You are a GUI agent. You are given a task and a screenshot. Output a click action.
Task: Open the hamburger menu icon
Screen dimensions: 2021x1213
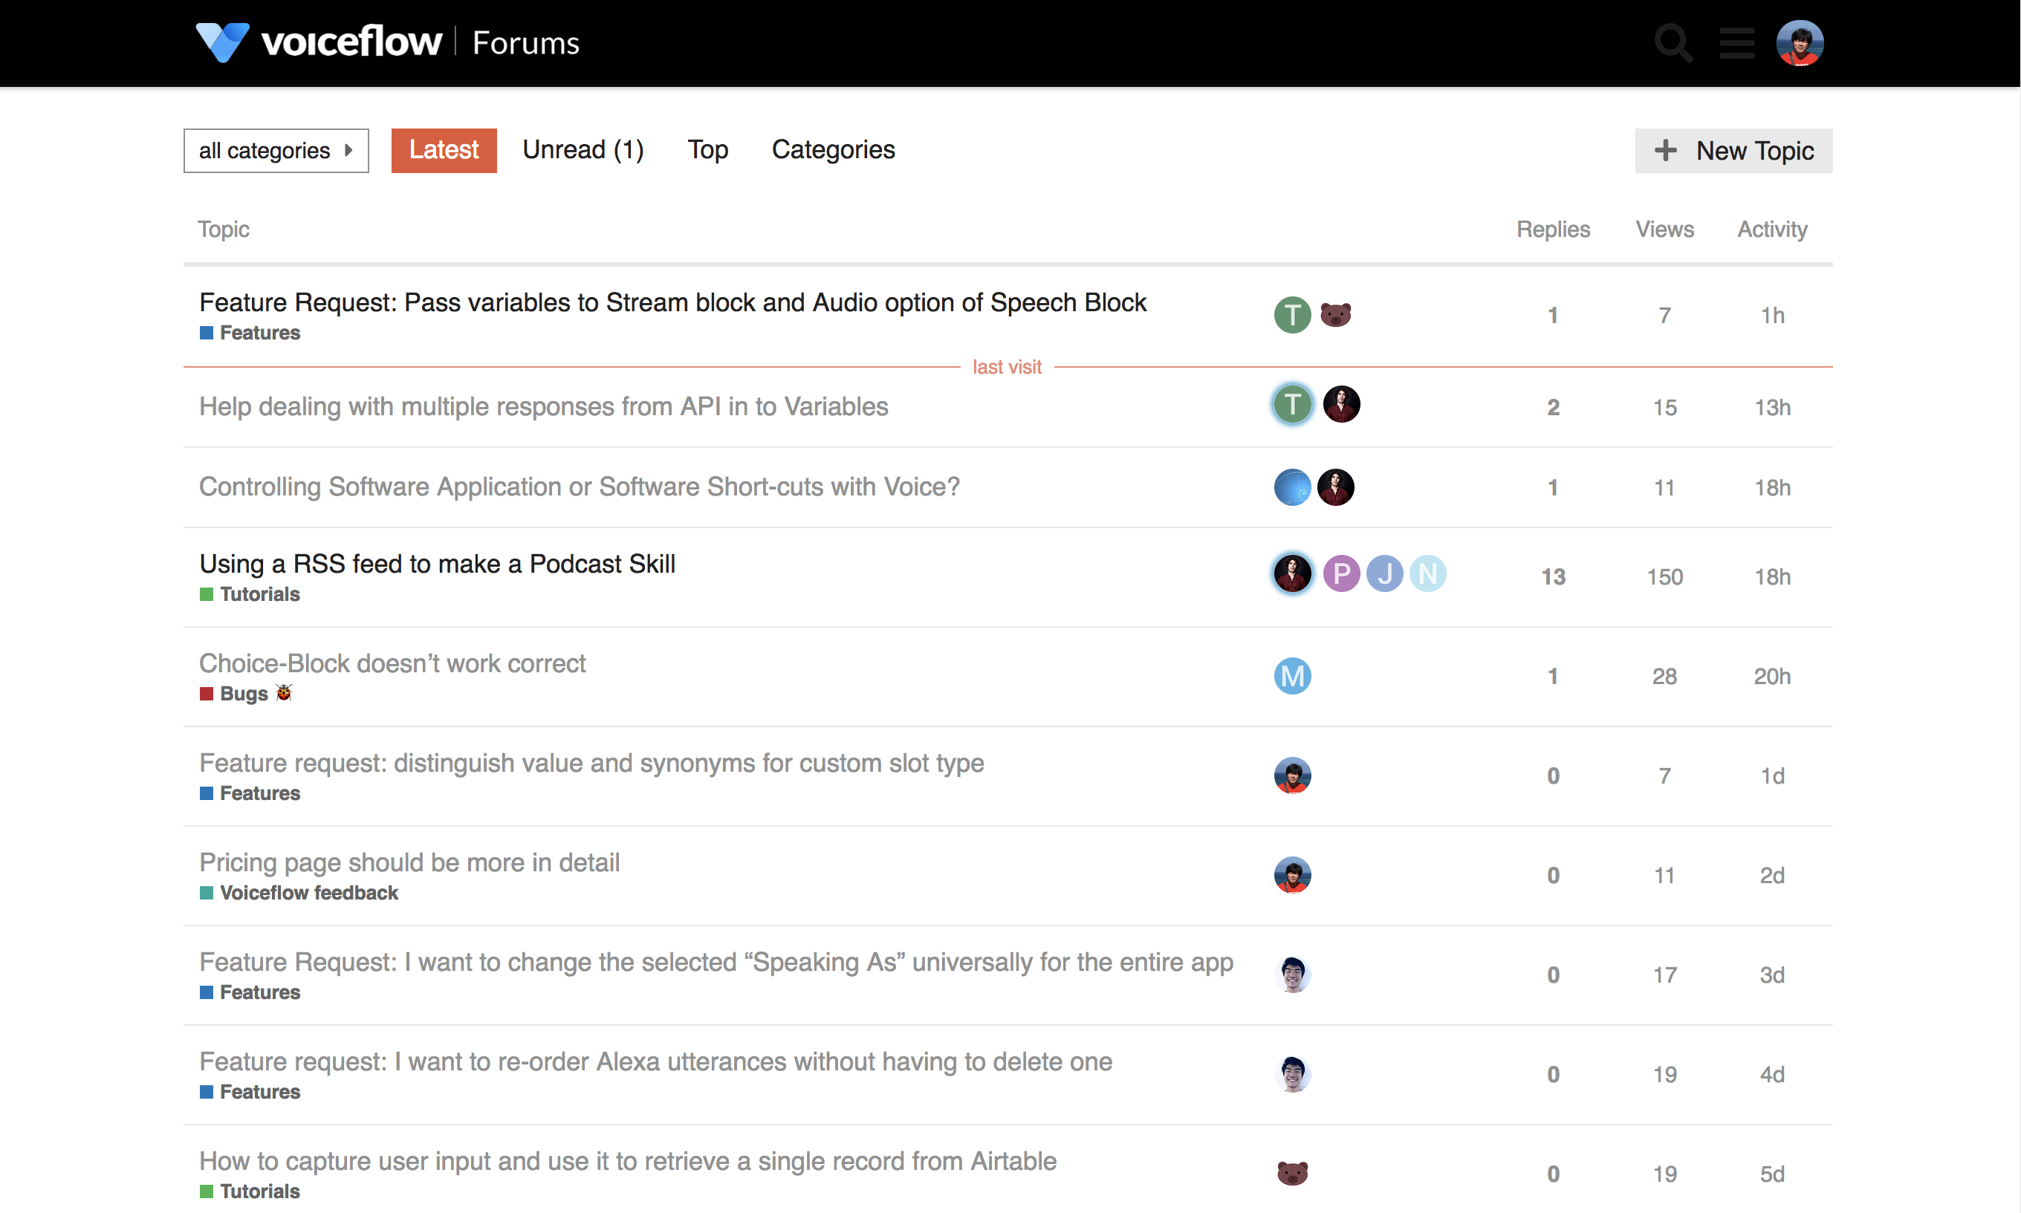(x=1736, y=42)
